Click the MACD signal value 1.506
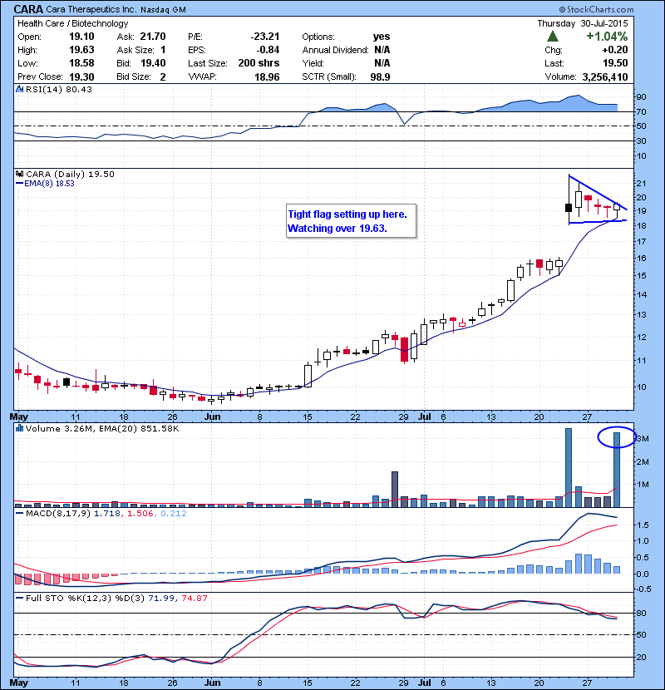Image resolution: width=665 pixels, height=690 pixels. point(140,514)
